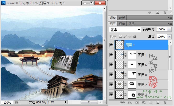Delete the layer with the layers panel trash icon
The height and width of the screenshot is (106, 174).
coord(165,102)
